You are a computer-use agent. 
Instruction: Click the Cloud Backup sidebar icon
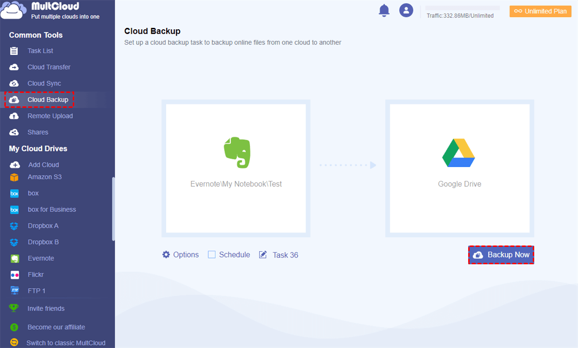[14, 100]
